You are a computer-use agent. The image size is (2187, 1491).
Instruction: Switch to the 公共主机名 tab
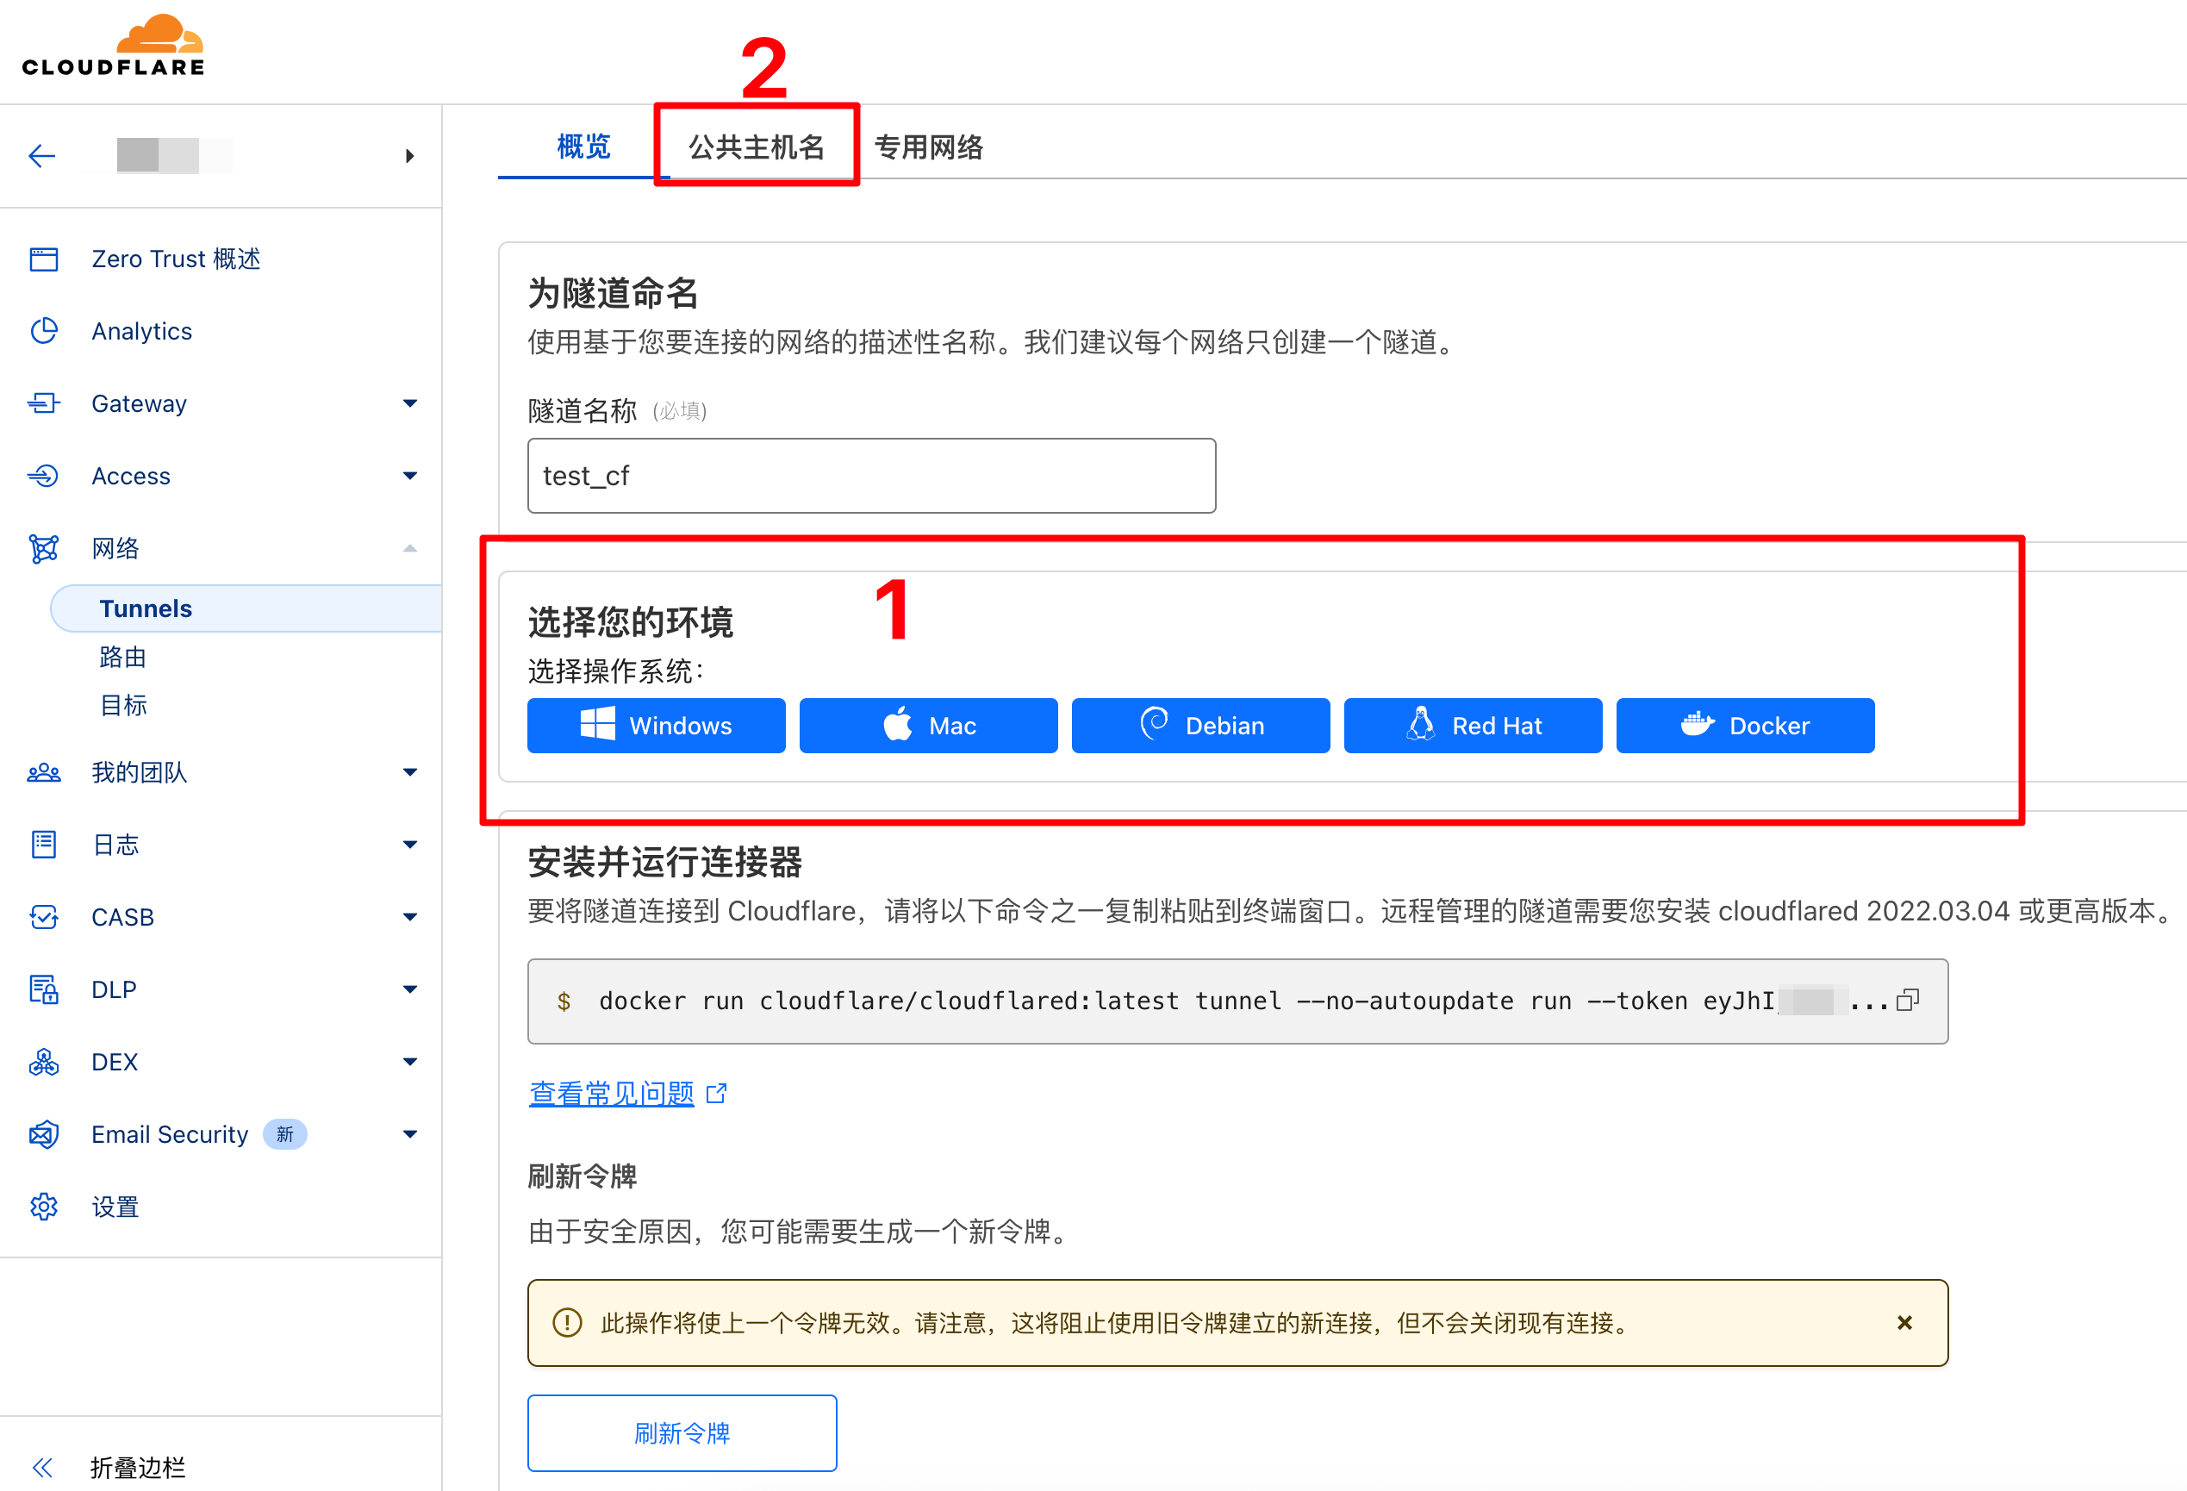click(756, 147)
